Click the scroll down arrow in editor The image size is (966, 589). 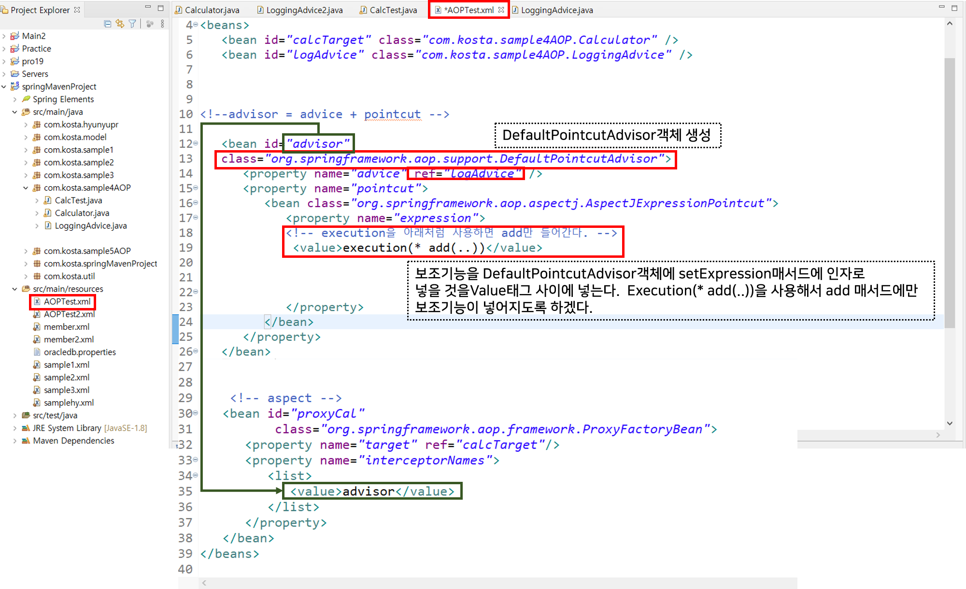point(950,423)
